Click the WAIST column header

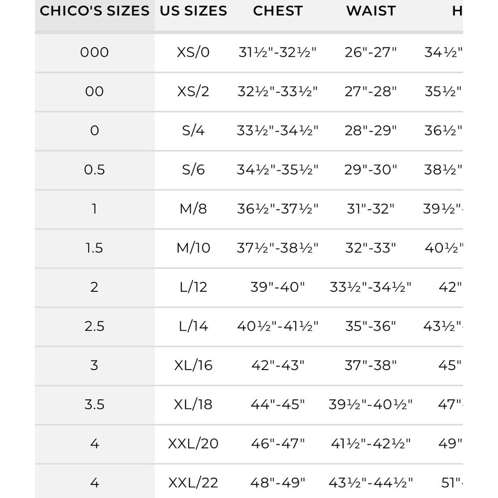click(371, 11)
